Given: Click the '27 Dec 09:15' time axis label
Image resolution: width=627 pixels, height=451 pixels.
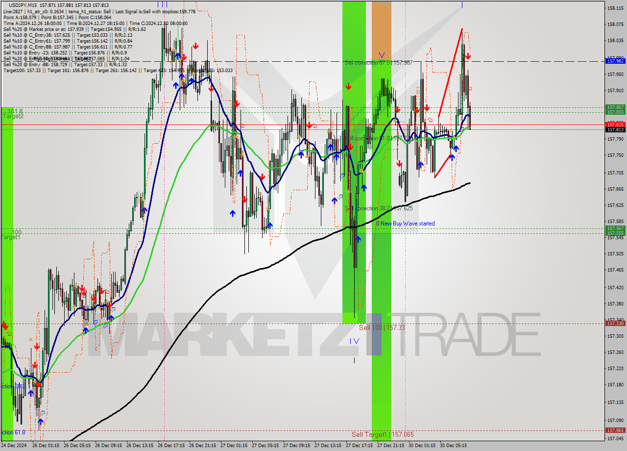Looking at the screenshot, I should 296,446.
